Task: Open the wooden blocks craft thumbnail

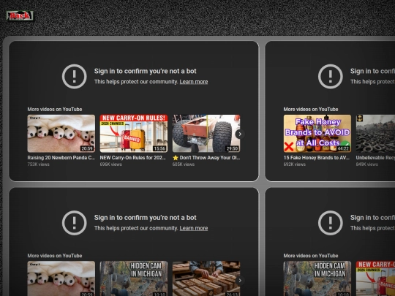Action: pyautogui.click(x=206, y=278)
